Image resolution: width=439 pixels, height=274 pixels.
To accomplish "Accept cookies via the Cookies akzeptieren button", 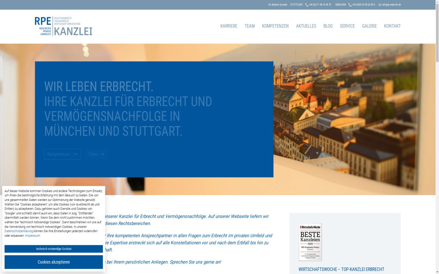I will [53, 262].
